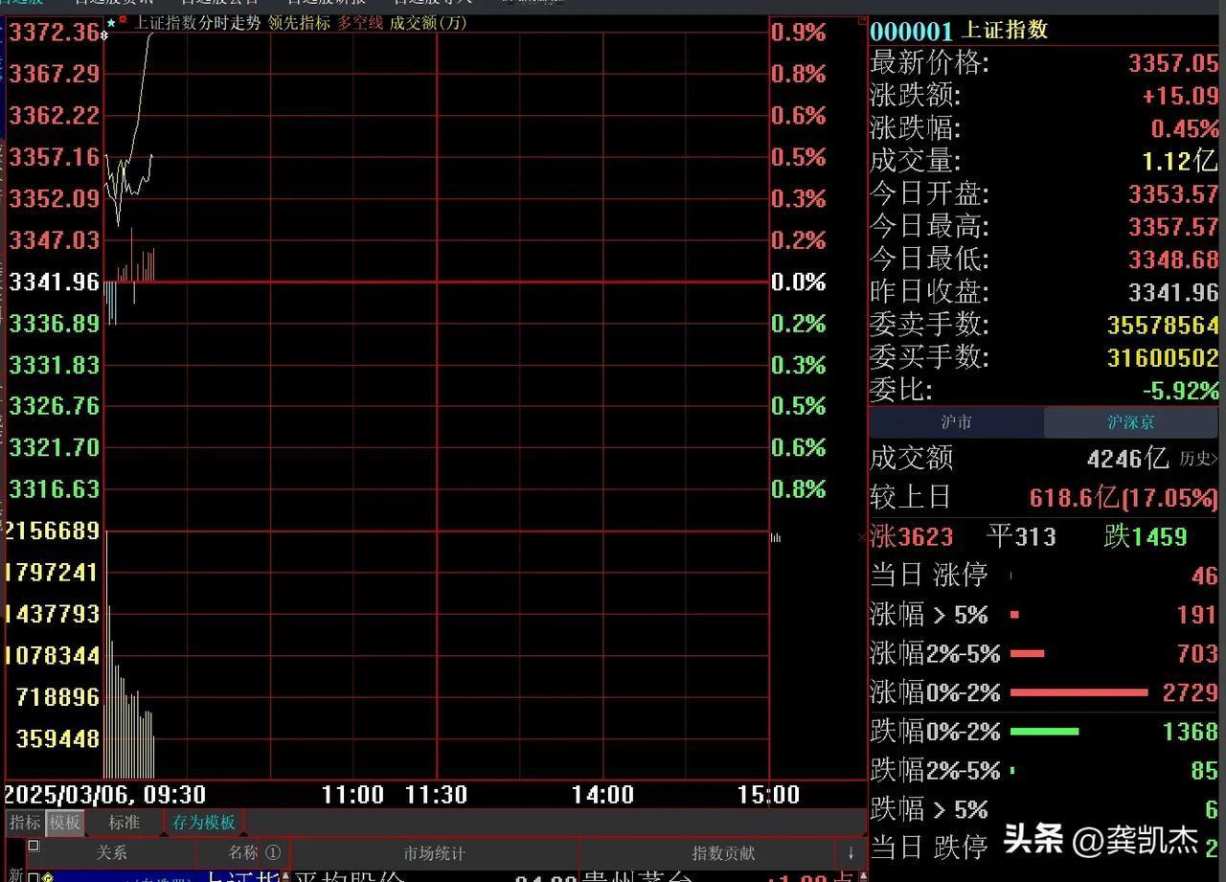1226x882 pixels.
Task: Click the 14:00 time label on the axis
Action: pyautogui.click(x=602, y=795)
